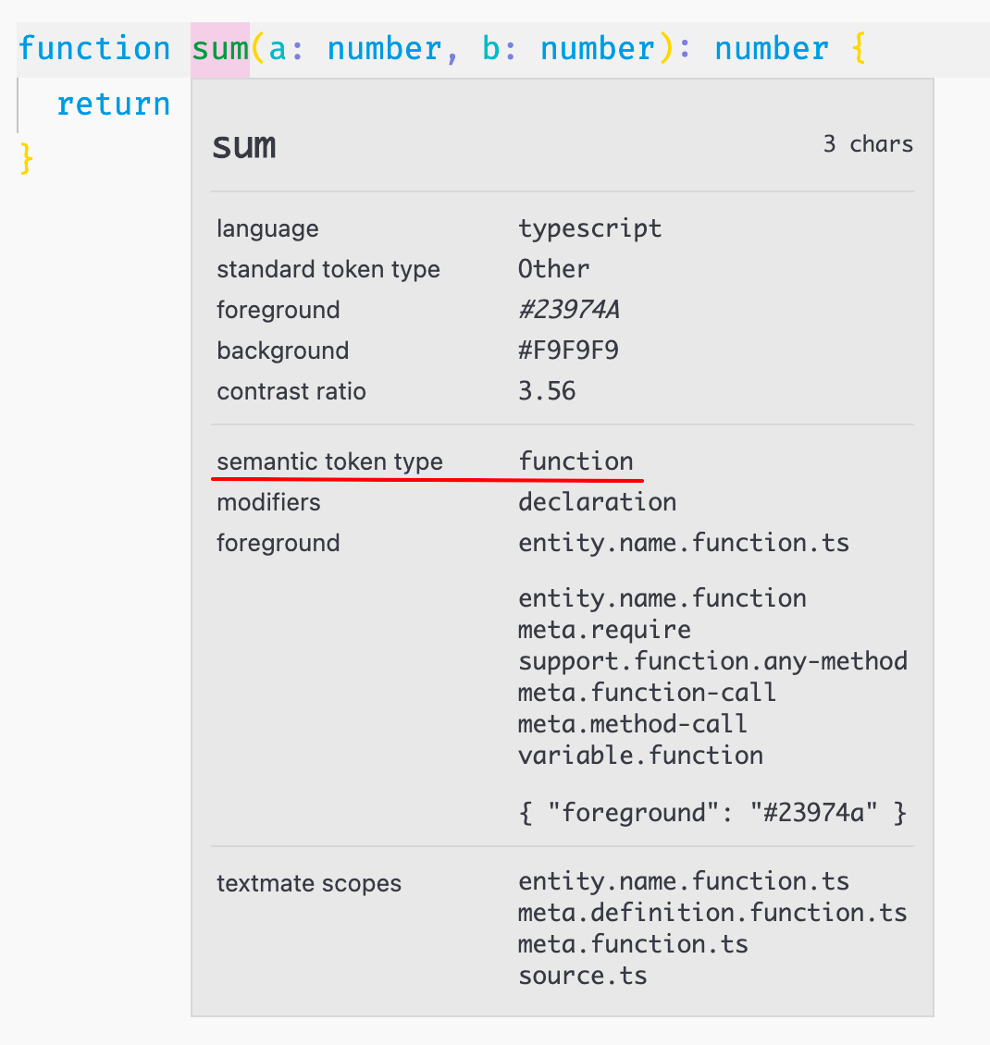Click the underlined 'semantic token type' label
Viewport: 990px width, 1045px height.
tap(329, 461)
